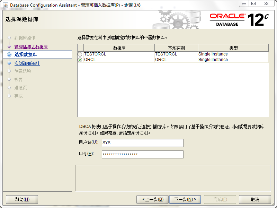Click the 用户名(U) label
This screenshot has width=277, height=208.
(88, 142)
